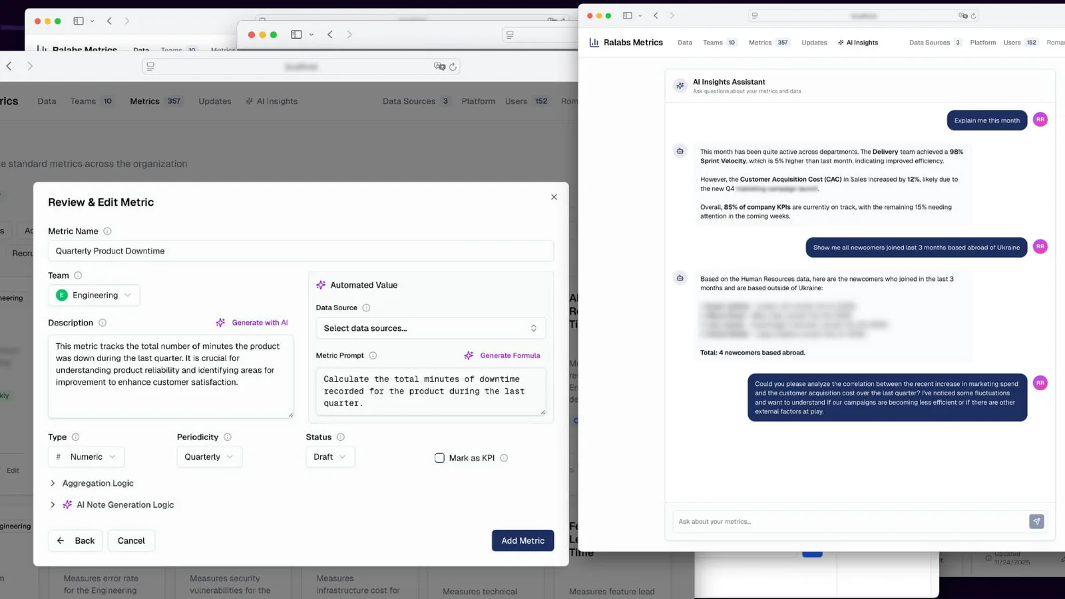
Task: Open Updates tab in right window
Action: click(x=814, y=43)
